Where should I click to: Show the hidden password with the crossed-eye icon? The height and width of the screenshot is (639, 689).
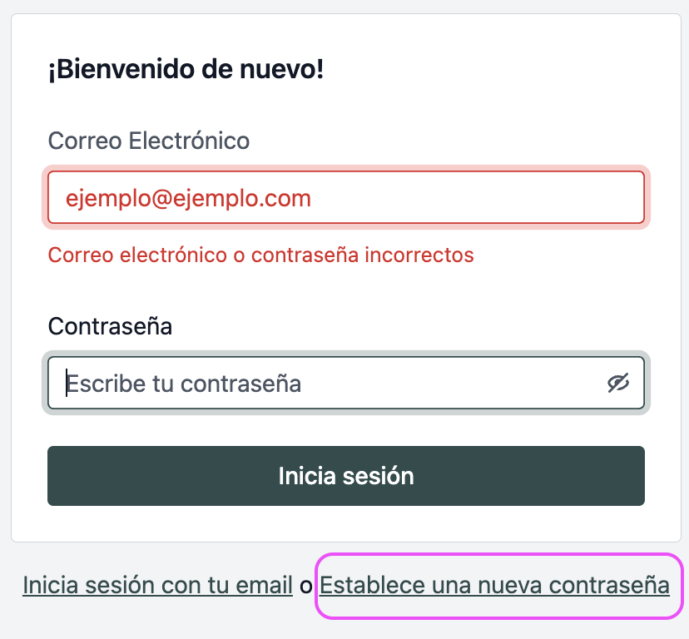point(617,383)
